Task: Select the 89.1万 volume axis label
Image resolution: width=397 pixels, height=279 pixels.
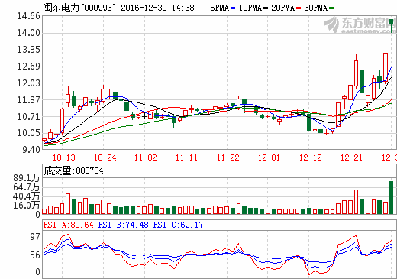Action: point(27,178)
